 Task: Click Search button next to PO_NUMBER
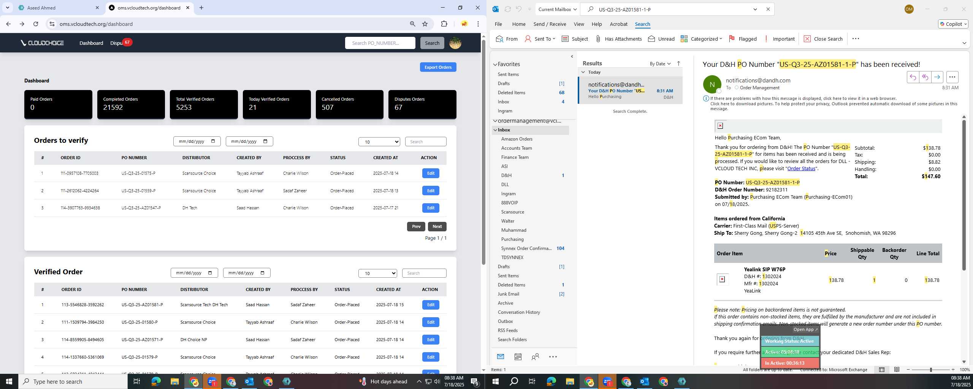[x=432, y=43]
